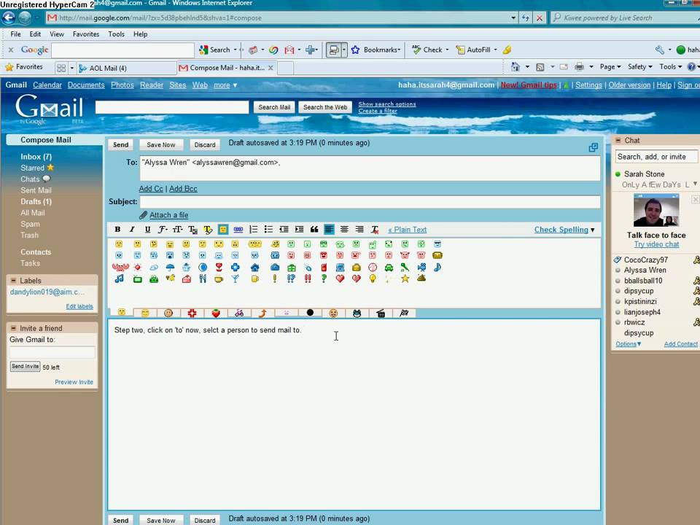Discard the draft using top button

click(x=204, y=144)
